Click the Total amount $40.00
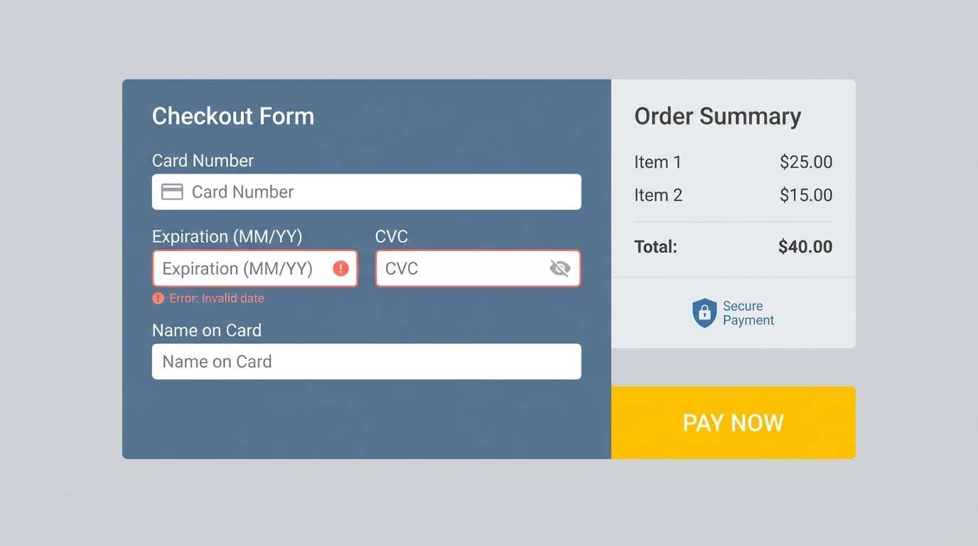Image resolution: width=978 pixels, height=546 pixels. [805, 247]
